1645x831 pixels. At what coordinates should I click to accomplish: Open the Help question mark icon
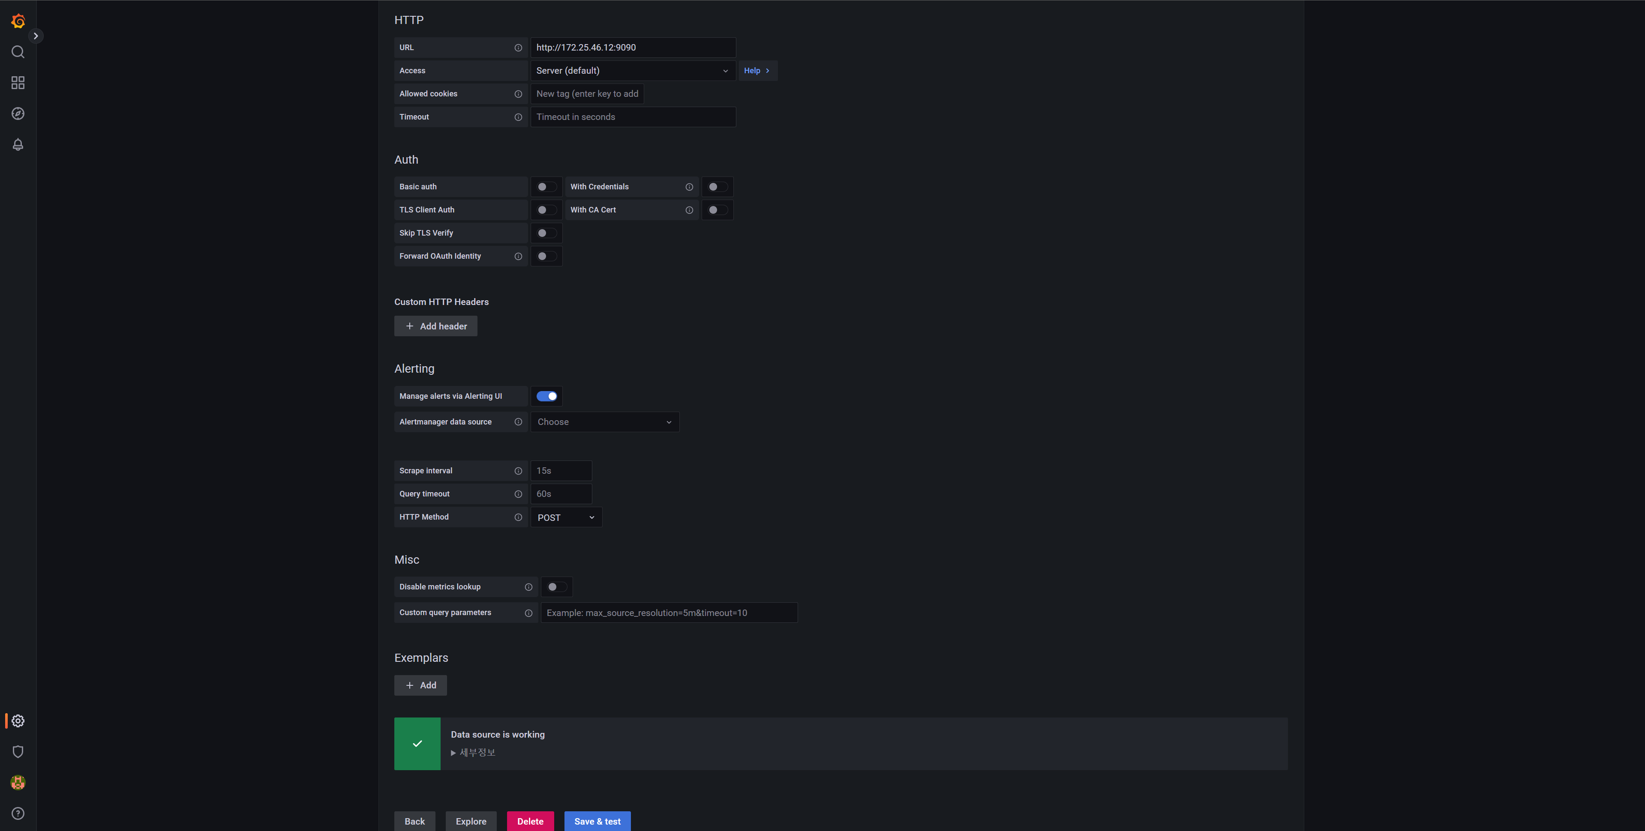[x=18, y=813]
